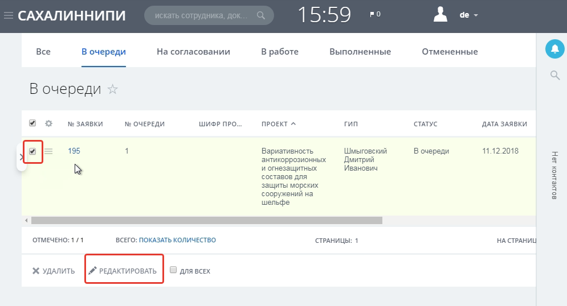Click 'Показать количество' link

pos(177,240)
